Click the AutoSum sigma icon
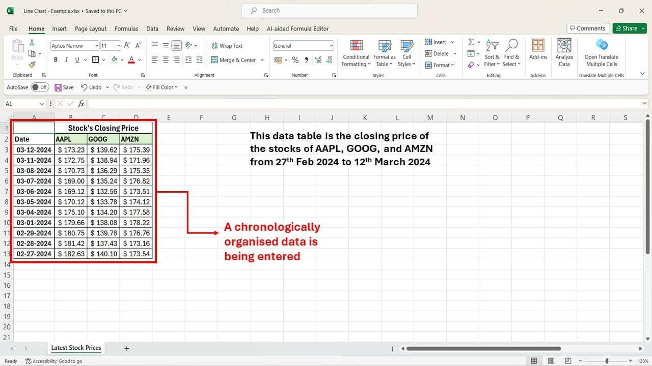 click(471, 42)
